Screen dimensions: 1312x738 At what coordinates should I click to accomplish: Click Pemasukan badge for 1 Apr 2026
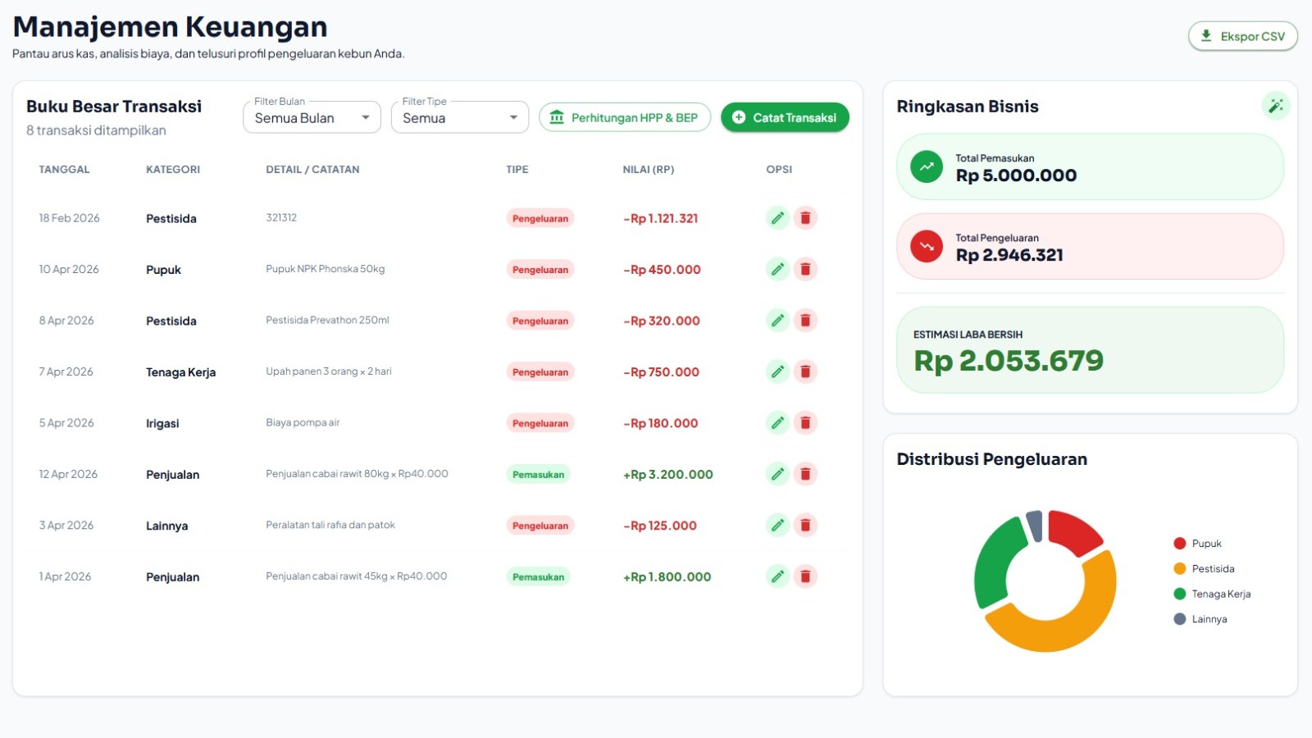click(x=538, y=577)
